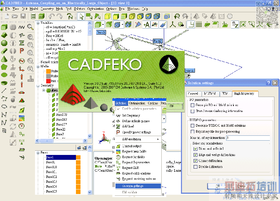This screenshot has height=201, width=280.
Task: Click OK on the CADFEKO splash dialog
Action: pyautogui.click(x=172, y=106)
